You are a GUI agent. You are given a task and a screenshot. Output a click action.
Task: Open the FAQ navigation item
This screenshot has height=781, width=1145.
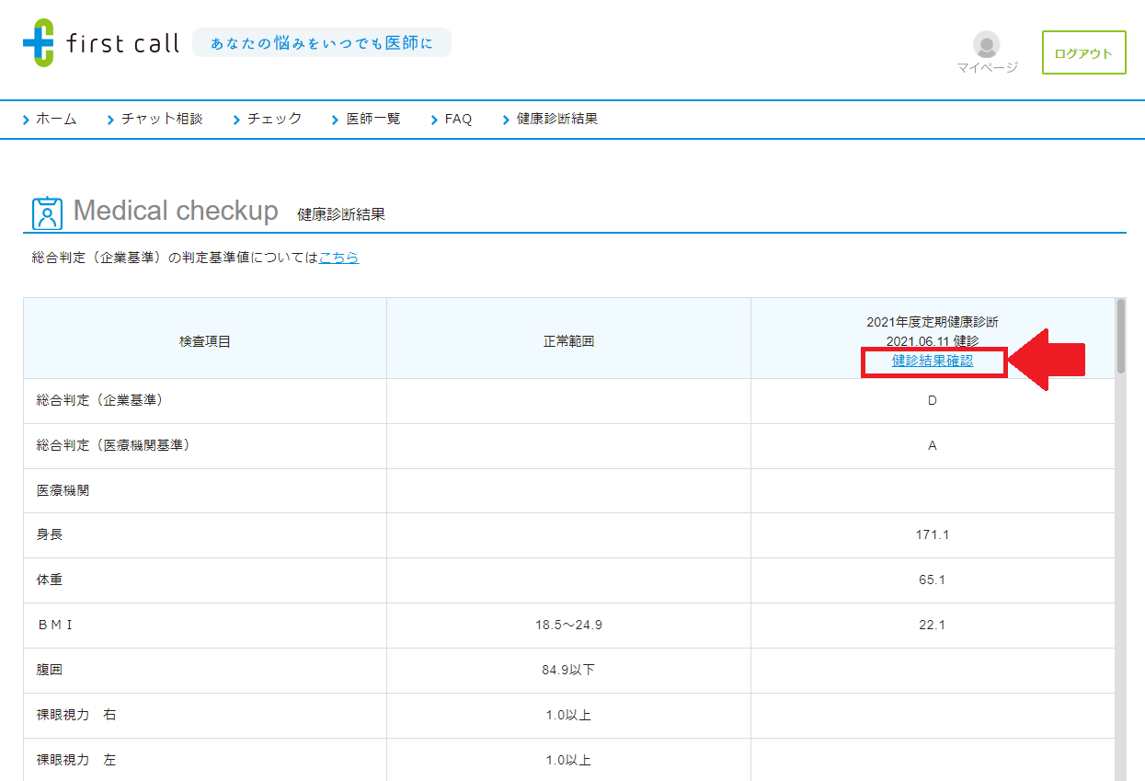point(457,119)
